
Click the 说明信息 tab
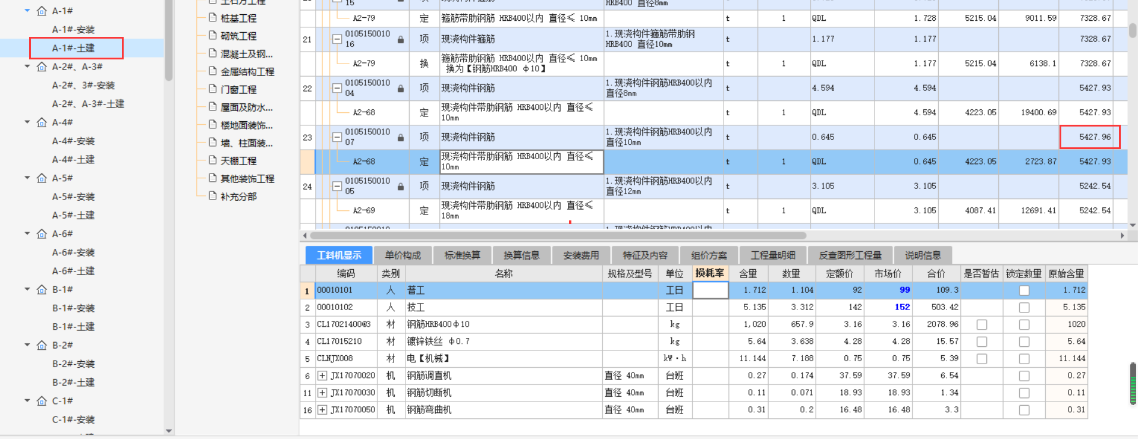pyautogui.click(x=923, y=255)
